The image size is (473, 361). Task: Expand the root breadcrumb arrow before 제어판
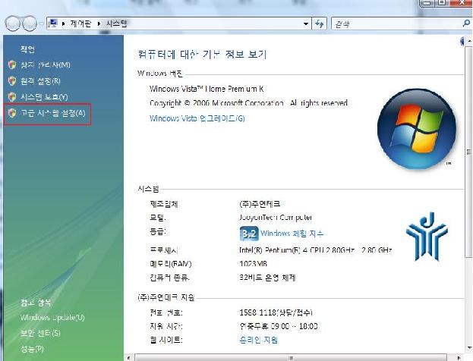point(64,24)
